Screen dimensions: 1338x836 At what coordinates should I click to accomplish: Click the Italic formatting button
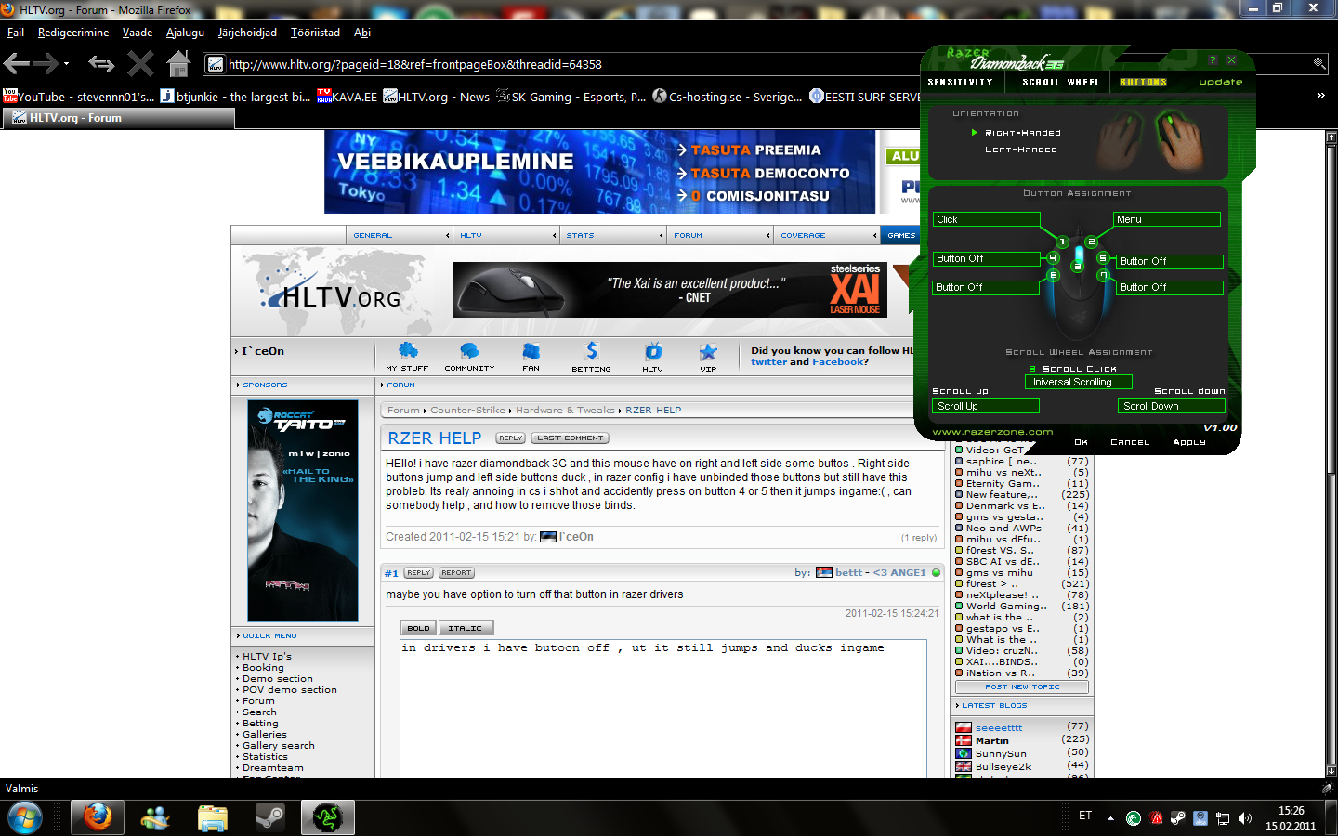point(466,629)
